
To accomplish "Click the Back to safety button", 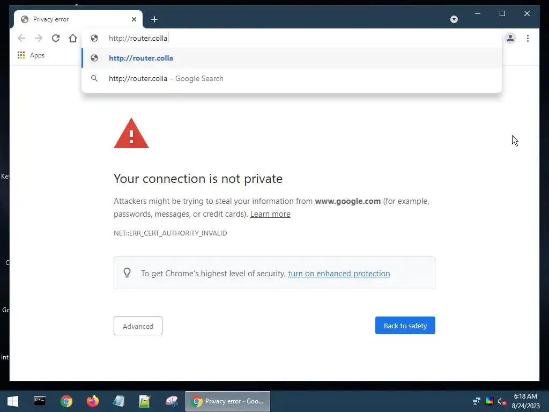I will [x=405, y=326].
